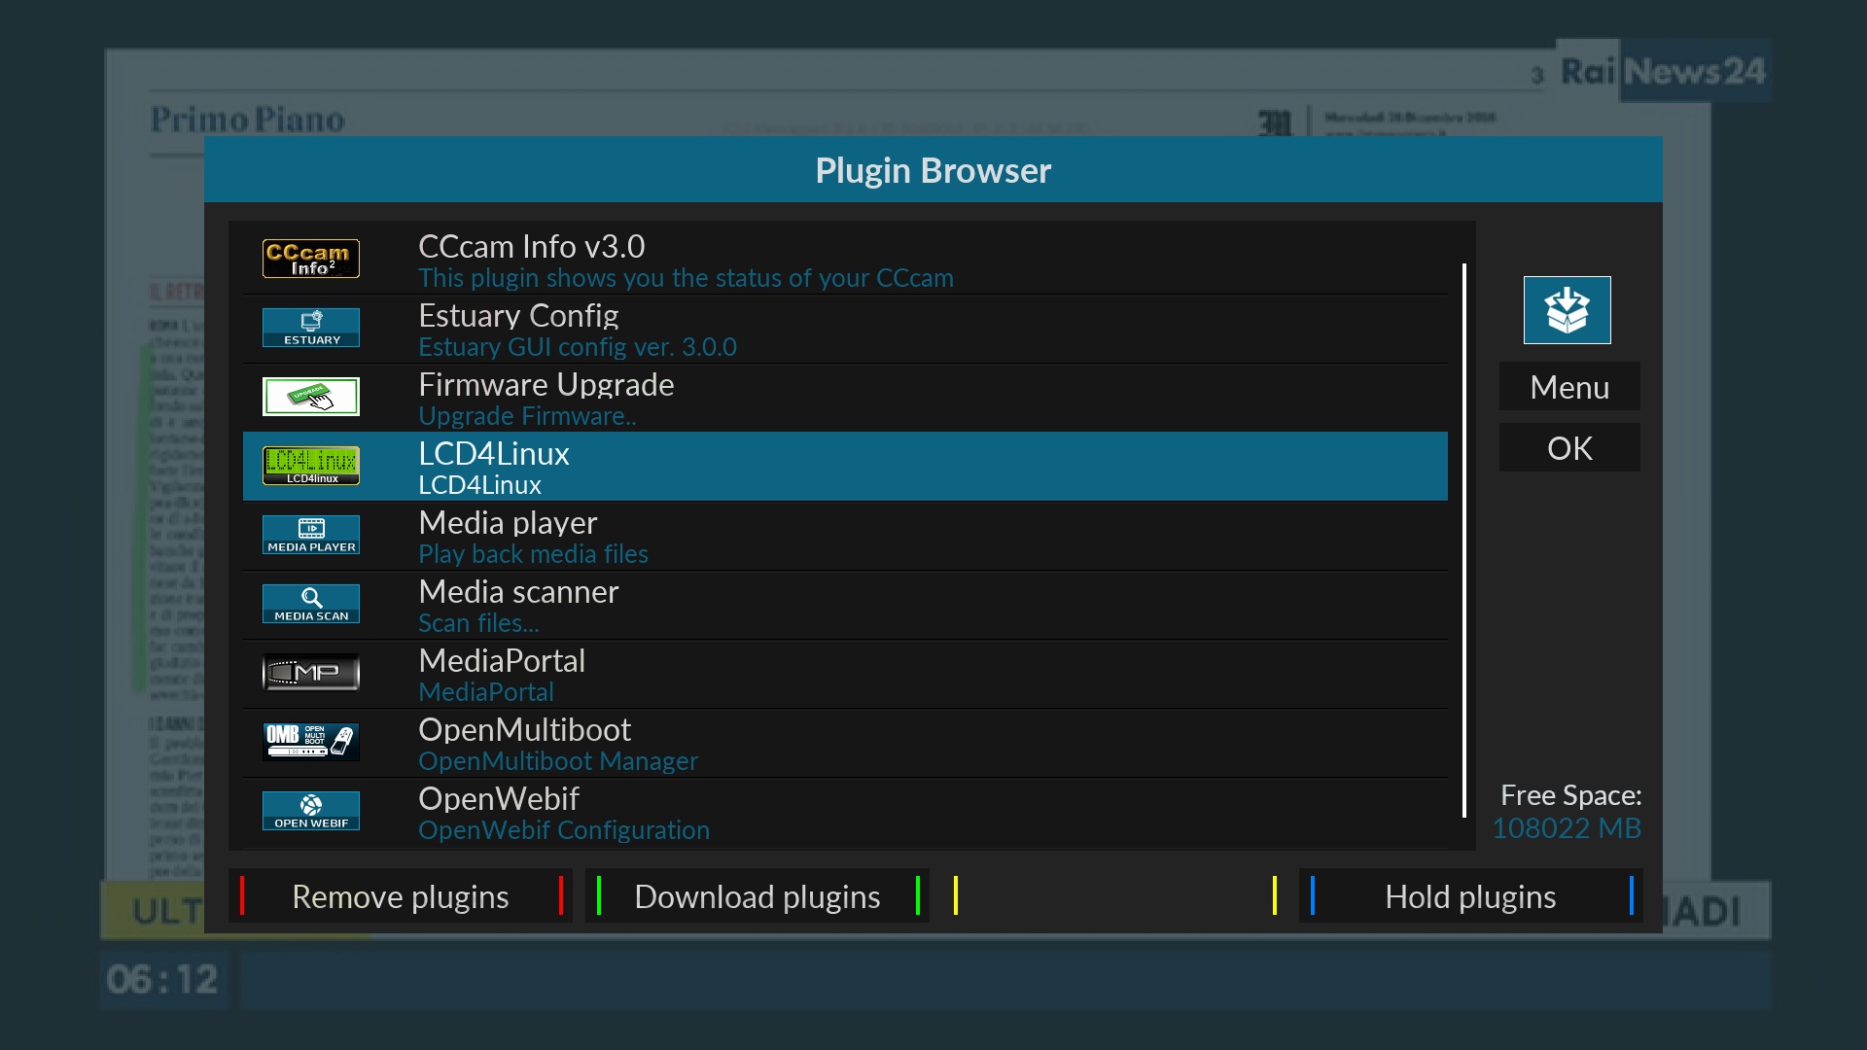Choose the blue Hold plugins button
This screenshot has height=1050, width=1867.
click(1470, 895)
